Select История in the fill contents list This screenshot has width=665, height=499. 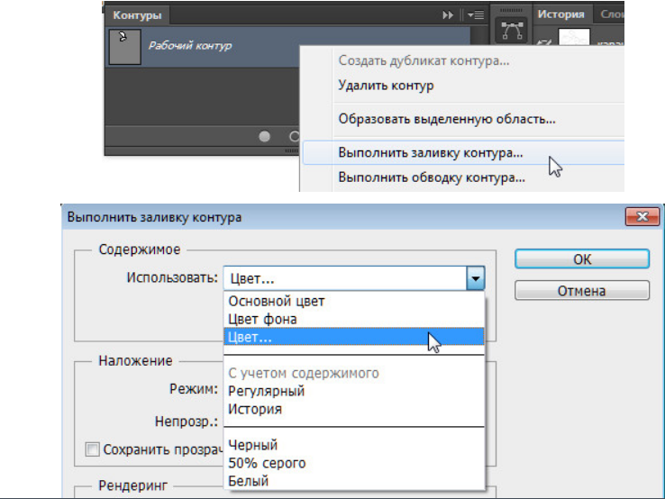255,409
